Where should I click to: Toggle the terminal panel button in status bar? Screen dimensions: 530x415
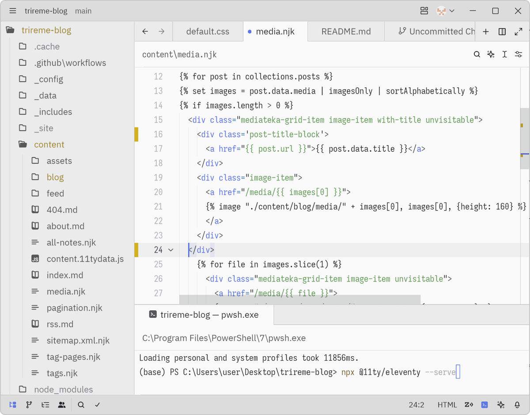485,404
